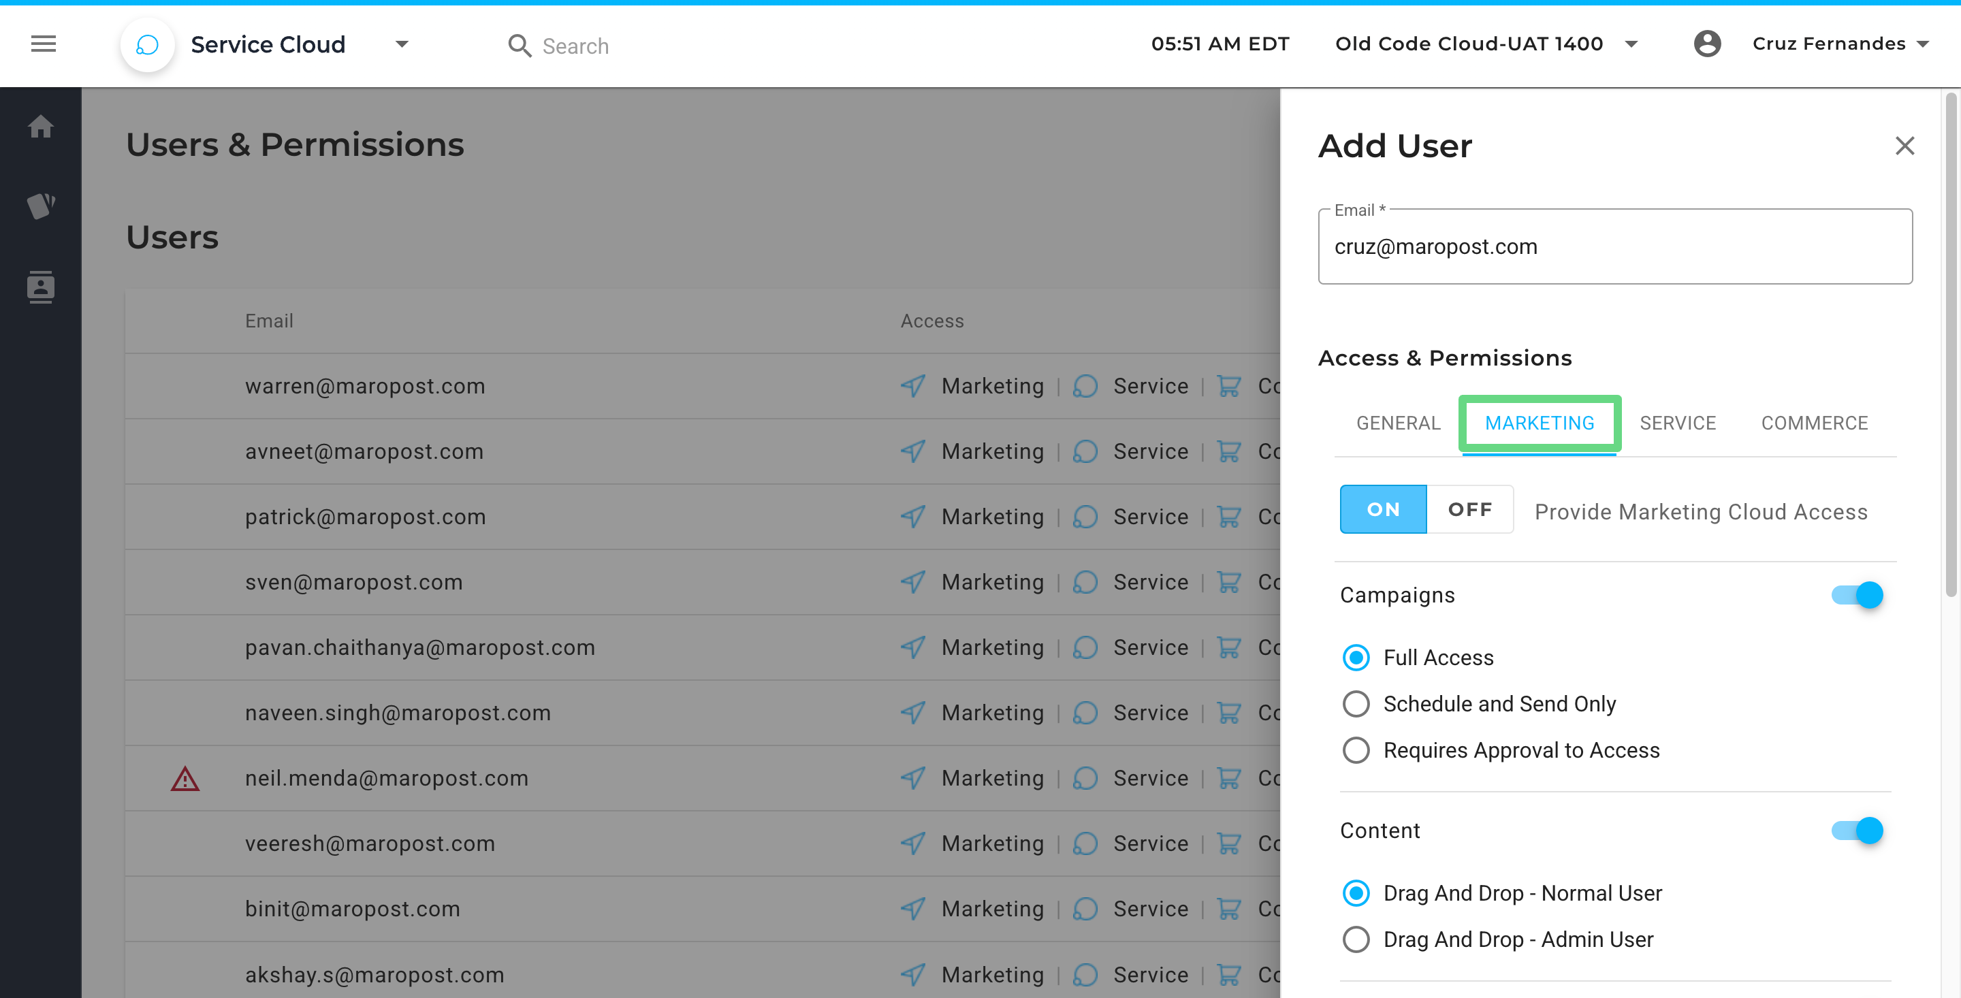Click the search magnifier icon

(519, 46)
